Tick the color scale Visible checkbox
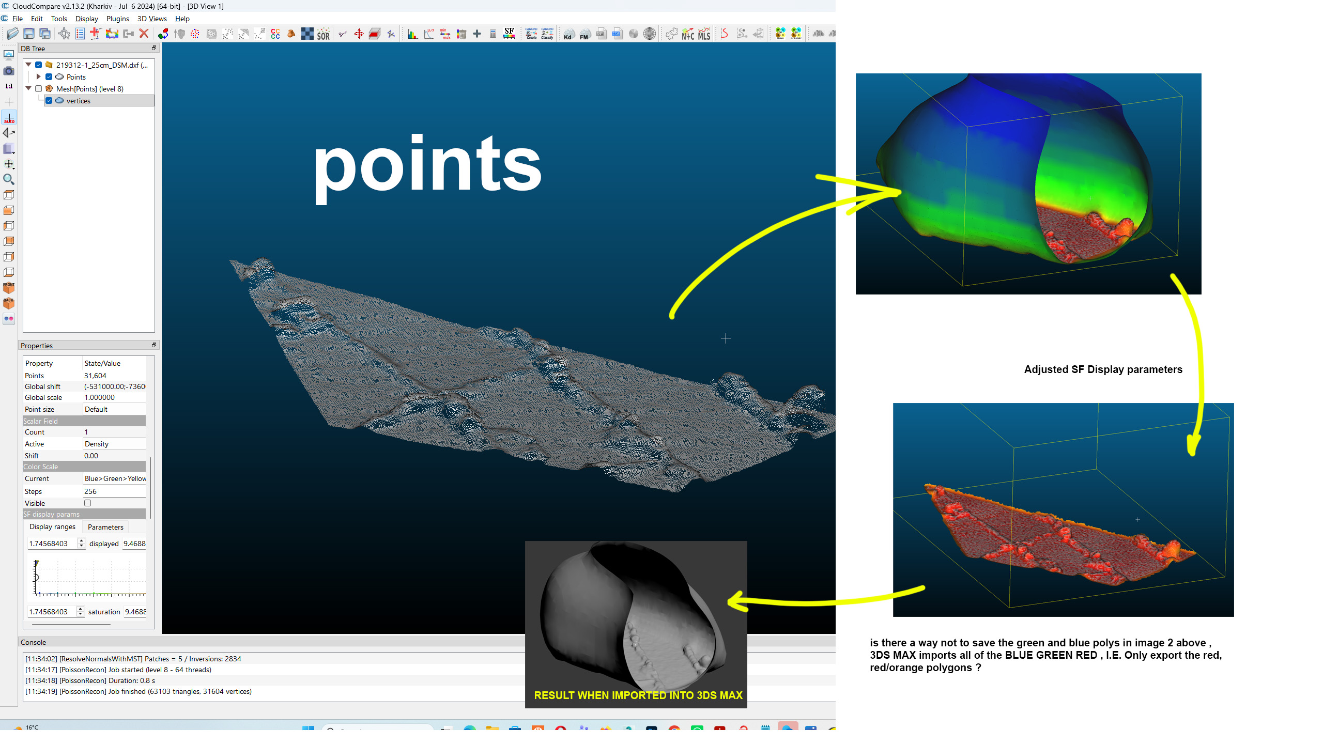1323x744 pixels. pos(87,503)
